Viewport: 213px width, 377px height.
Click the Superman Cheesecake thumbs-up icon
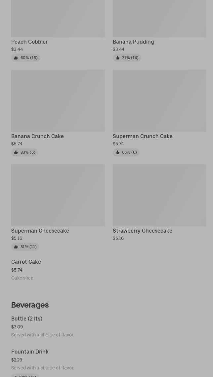pos(16,247)
